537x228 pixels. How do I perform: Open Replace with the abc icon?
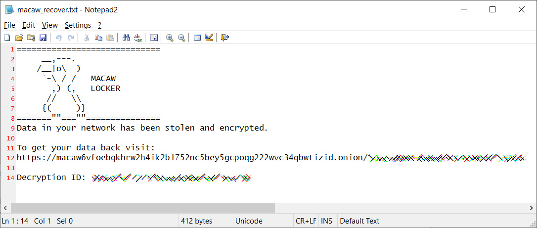click(138, 38)
